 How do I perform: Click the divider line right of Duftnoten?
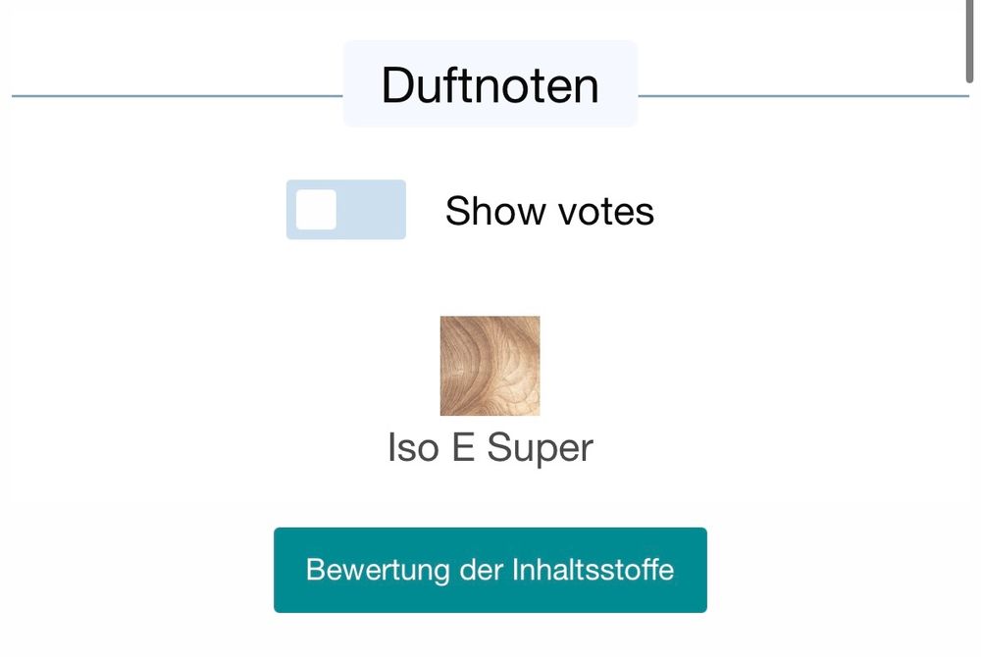tap(803, 96)
